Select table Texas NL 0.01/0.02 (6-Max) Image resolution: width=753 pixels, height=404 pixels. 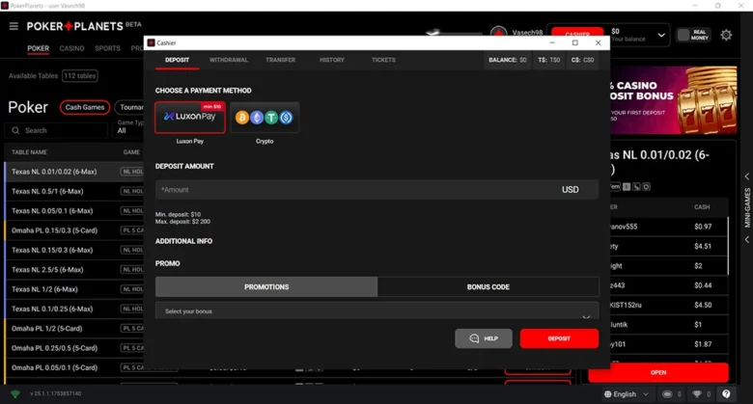tap(54, 172)
